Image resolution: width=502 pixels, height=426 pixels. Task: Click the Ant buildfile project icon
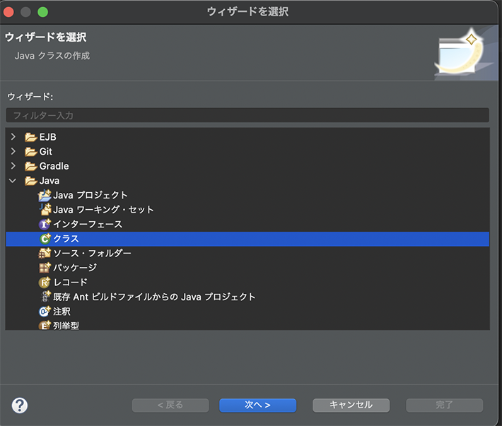coord(46,297)
